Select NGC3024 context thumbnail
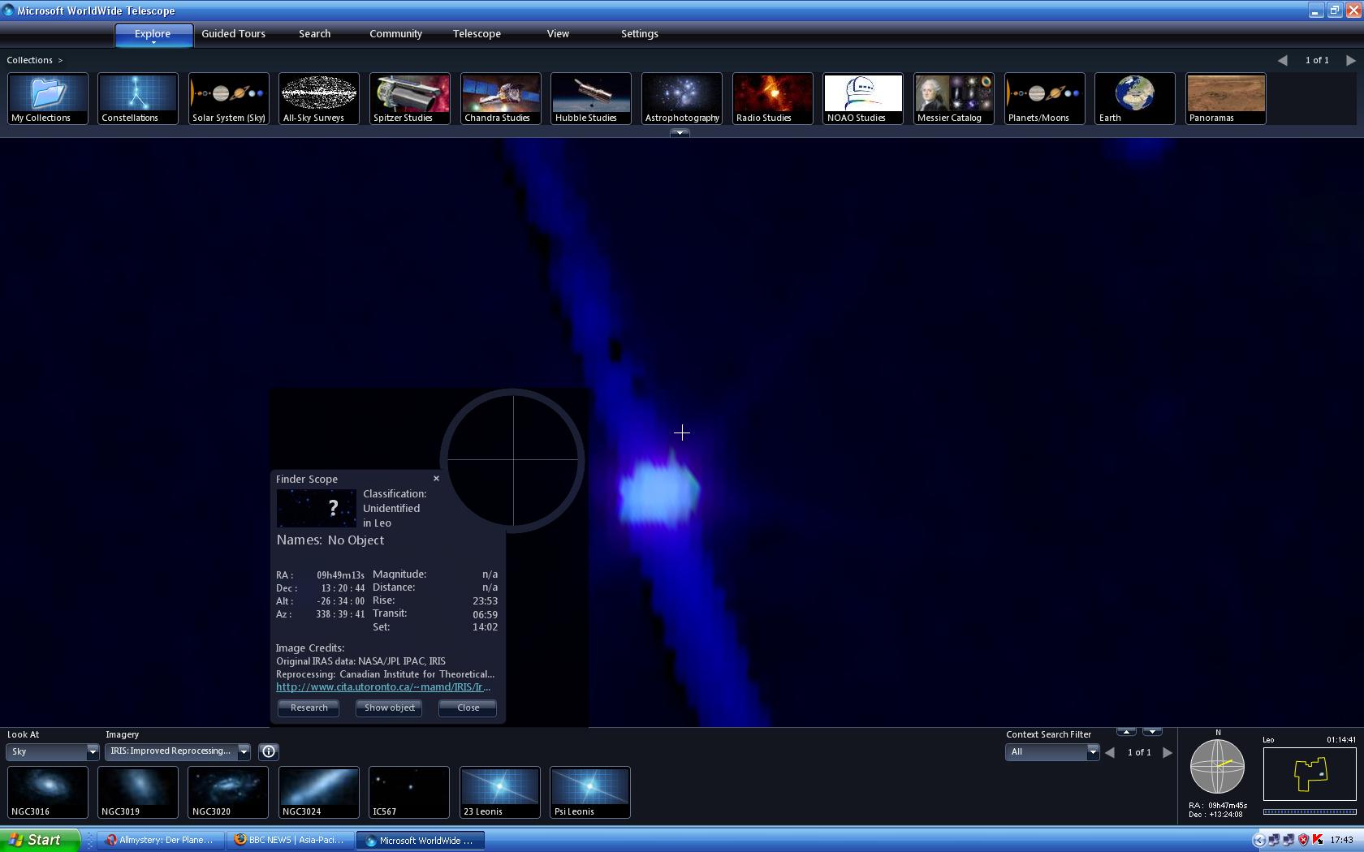The height and width of the screenshot is (852, 1364). [319, 792]
